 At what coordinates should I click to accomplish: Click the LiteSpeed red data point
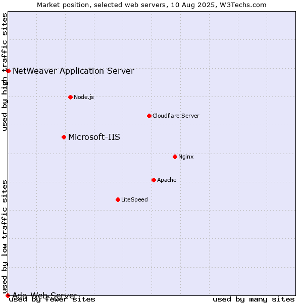118,200
